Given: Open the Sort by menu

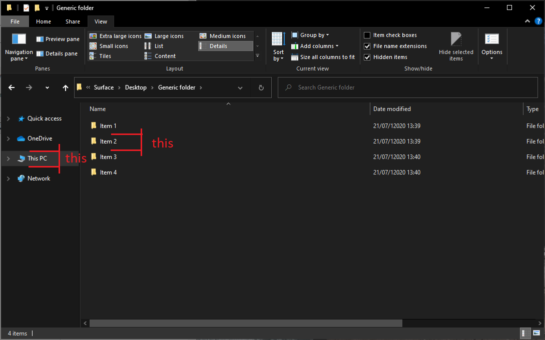Looking at the screenshot, I should [x=278, y=47].
